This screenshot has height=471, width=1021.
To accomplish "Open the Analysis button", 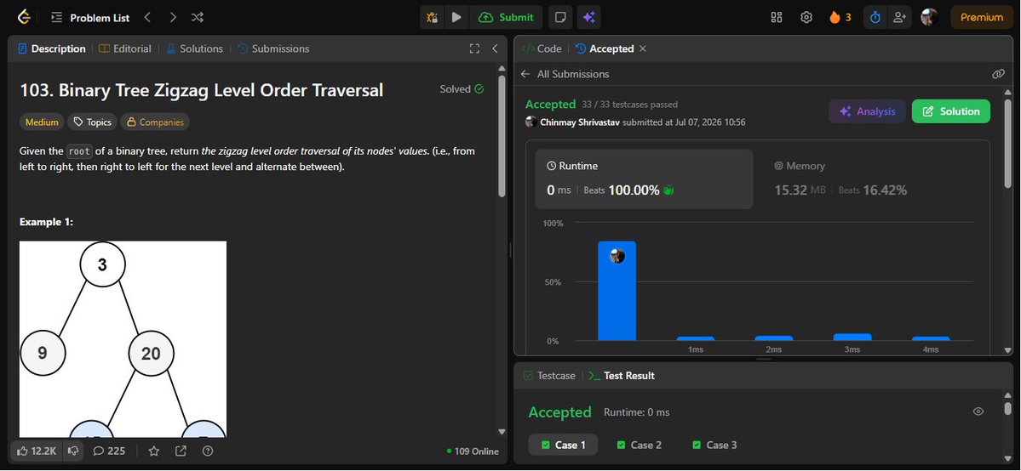I will (x=868, y=111).
